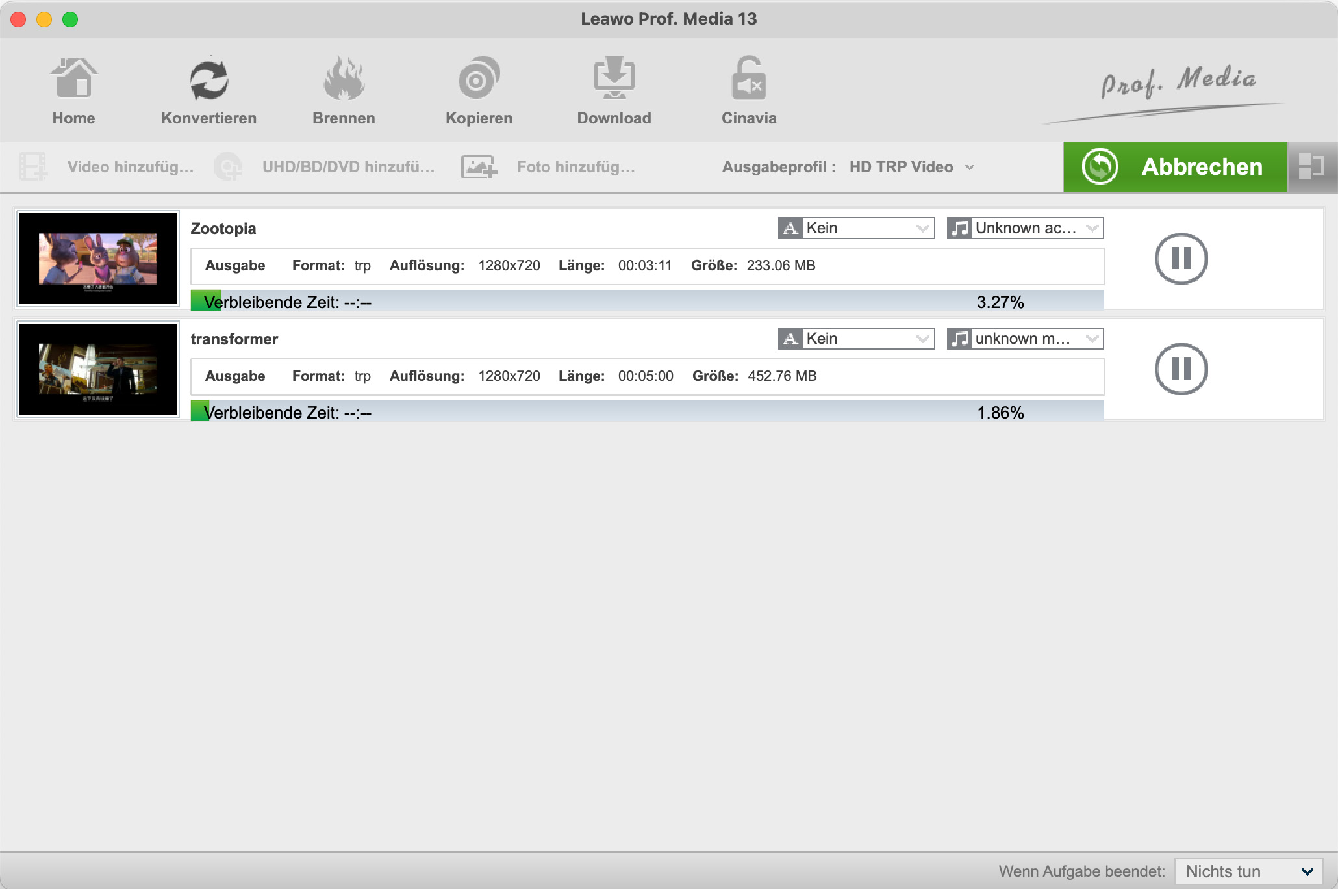This screenshot has width=1338, height=889.
Task: Click the Zootopia progress bar
Action: tap(647, 301)
